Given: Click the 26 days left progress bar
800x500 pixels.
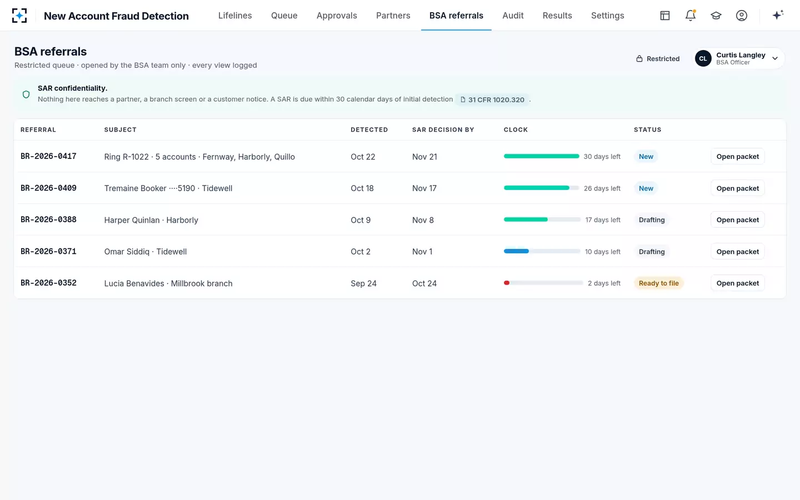Looking at the screenshot, I should (x=542, y=188).
